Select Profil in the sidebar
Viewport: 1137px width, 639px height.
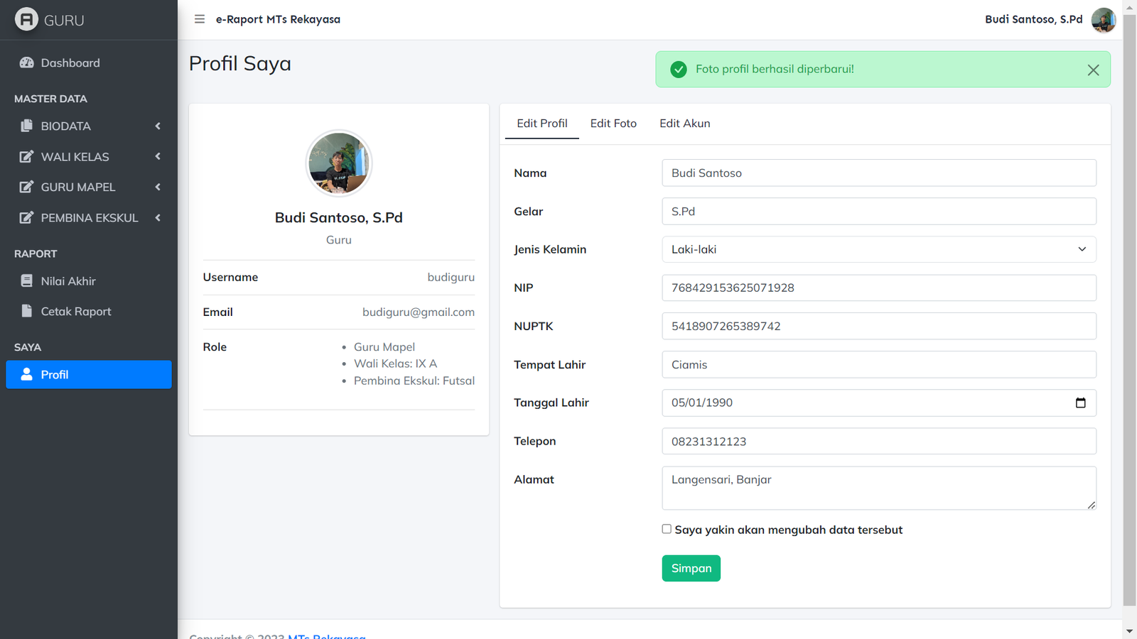88,375
